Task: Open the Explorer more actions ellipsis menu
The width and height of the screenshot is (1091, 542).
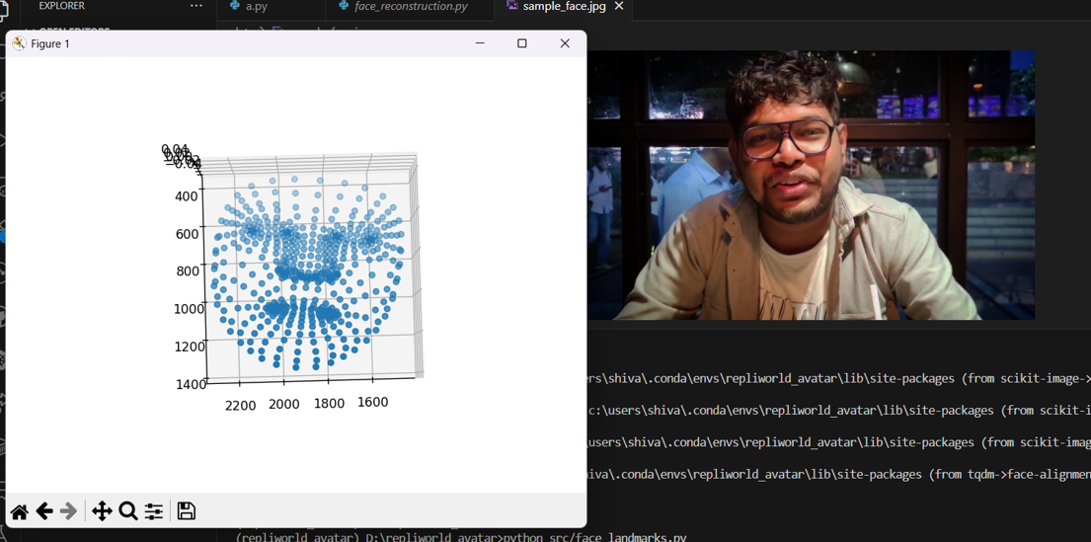Action: pos(195,7)
